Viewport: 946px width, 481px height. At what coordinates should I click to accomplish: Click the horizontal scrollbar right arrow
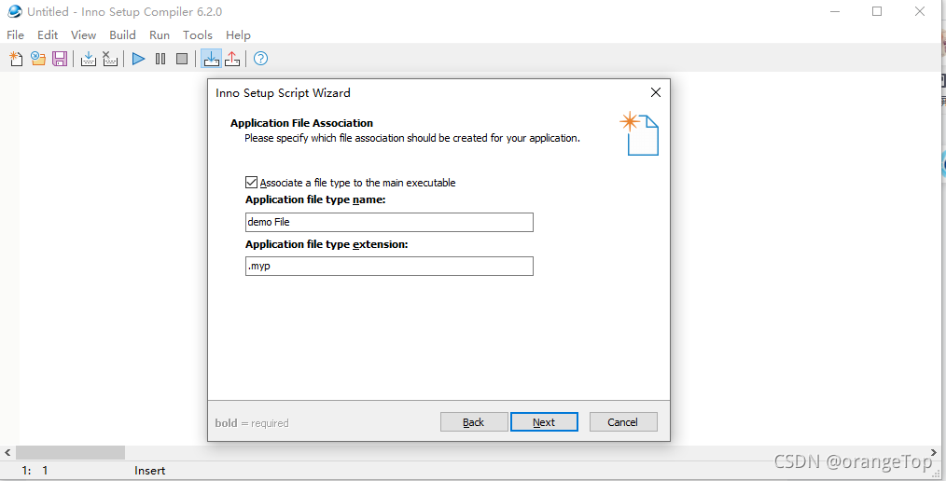point(934,452)
